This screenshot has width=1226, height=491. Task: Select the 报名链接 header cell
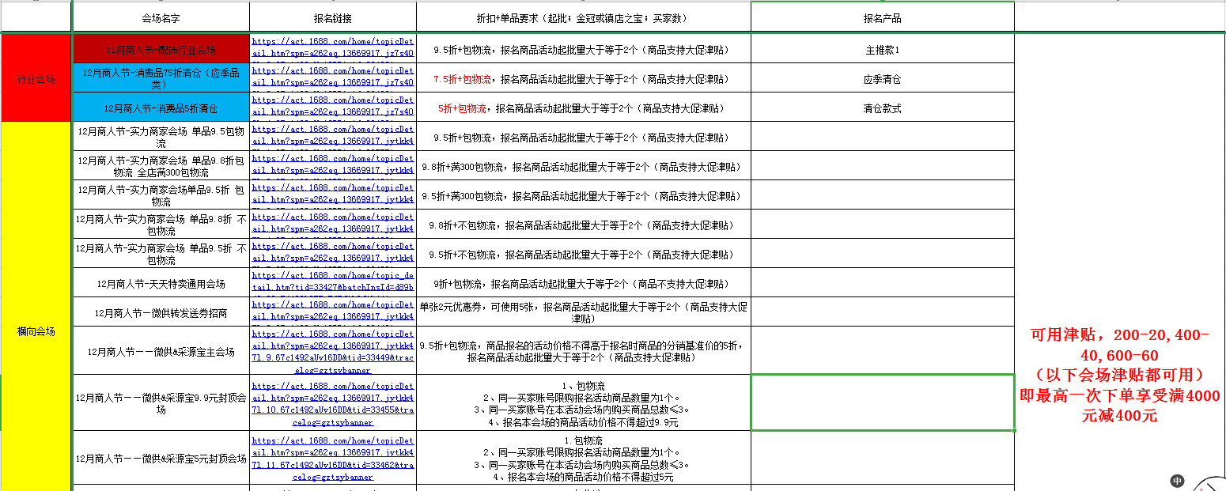[x=333, y=18]
